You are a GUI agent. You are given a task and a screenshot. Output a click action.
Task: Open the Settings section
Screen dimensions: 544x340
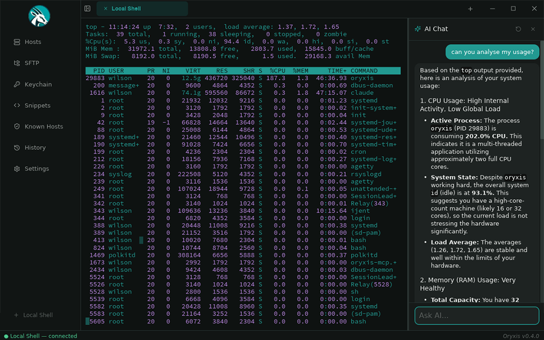(33, 168)
